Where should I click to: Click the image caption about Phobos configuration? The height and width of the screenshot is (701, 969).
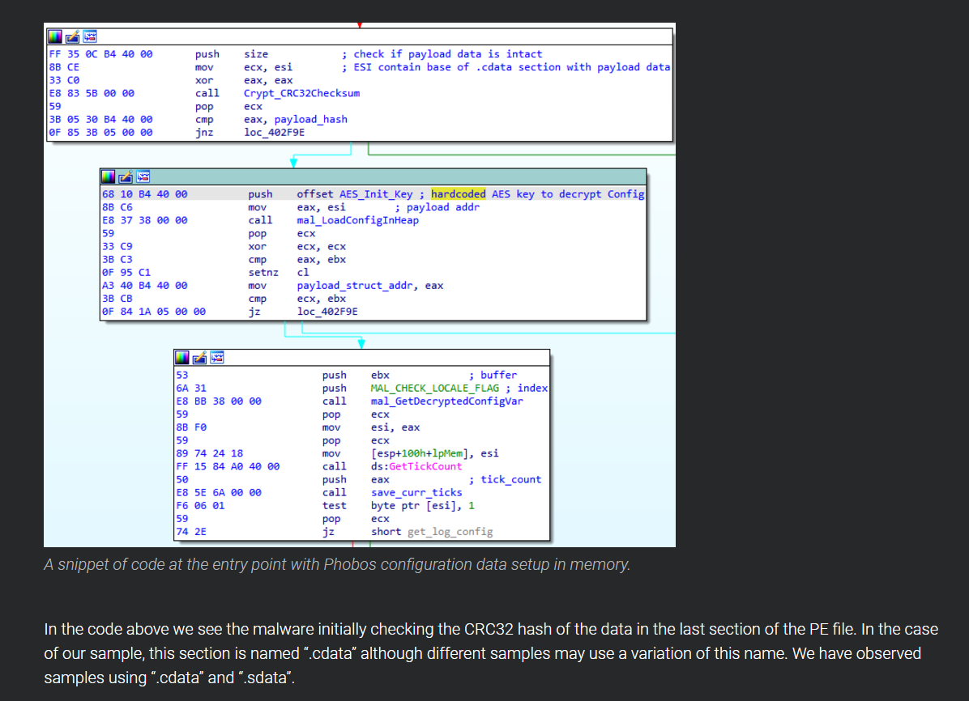(337, 564)
